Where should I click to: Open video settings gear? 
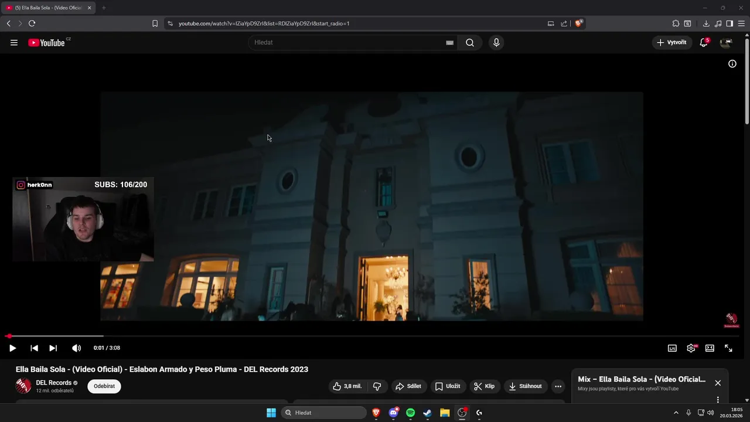691,348
